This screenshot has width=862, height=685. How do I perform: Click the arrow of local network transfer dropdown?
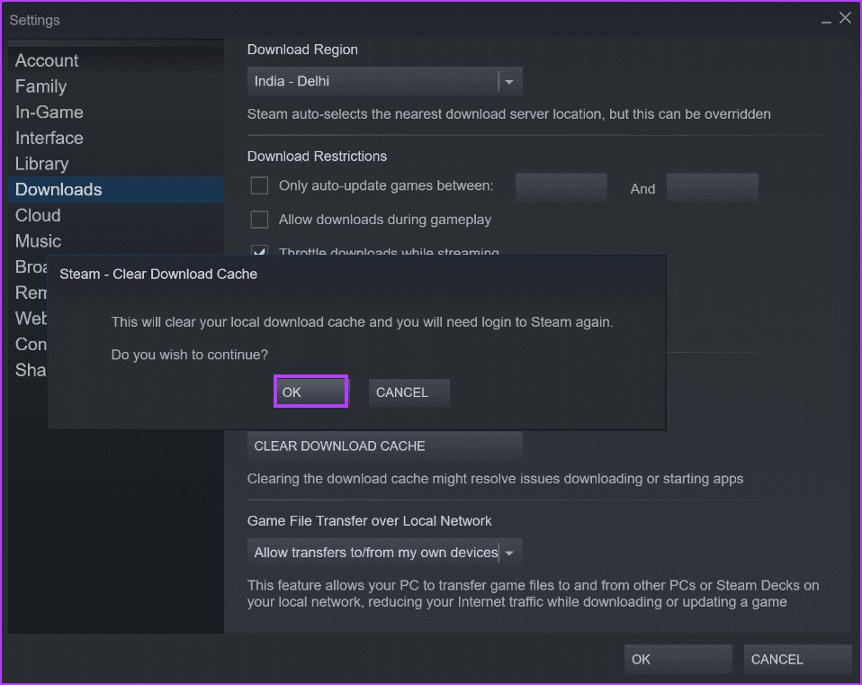[x=509, y=553]
